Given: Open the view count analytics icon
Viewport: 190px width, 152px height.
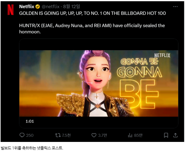Looking at the screenshot, I should pos(130,135).
